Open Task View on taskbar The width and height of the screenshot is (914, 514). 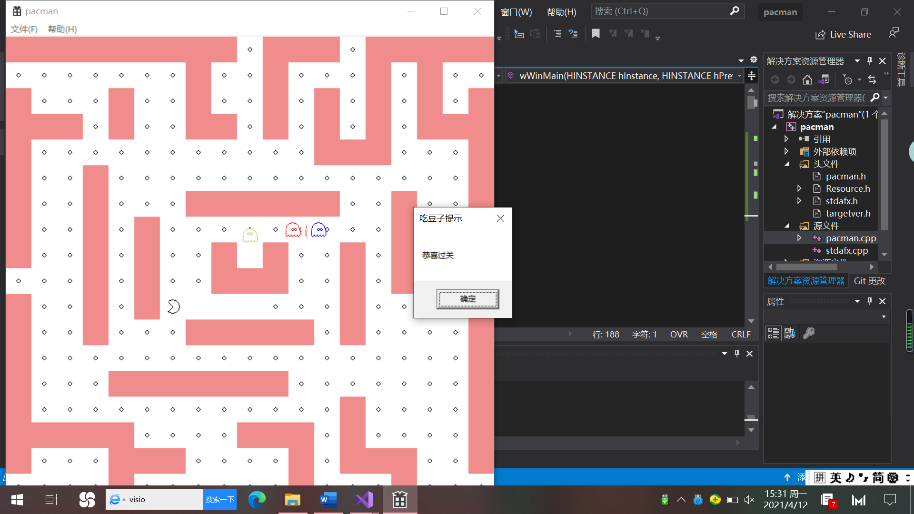pos(51,500)
